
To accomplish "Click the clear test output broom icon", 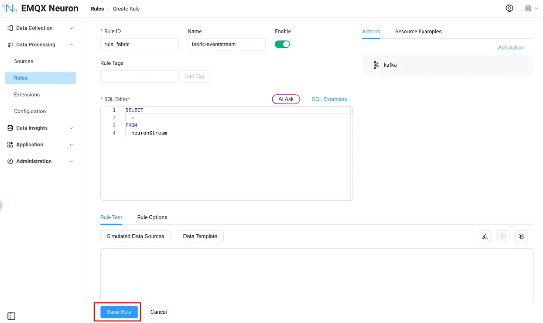I will [x=485, y=237].
